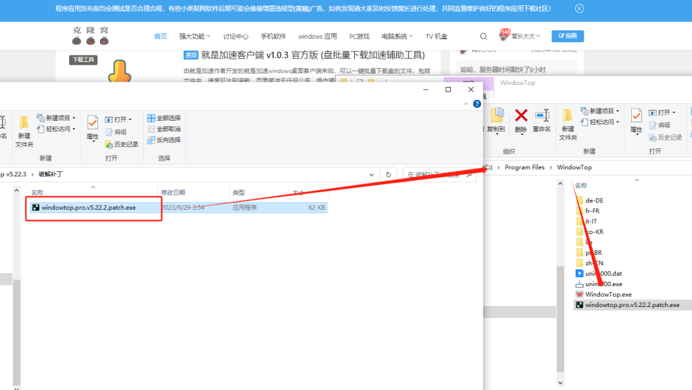Image resolution: width=692 pixels, height=390 pixels.
Task: Click 全部选择 in the ribbon
Action: click(x=164, y=118)
